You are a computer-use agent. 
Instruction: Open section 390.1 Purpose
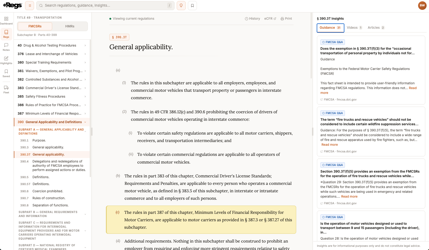[52, 140]
